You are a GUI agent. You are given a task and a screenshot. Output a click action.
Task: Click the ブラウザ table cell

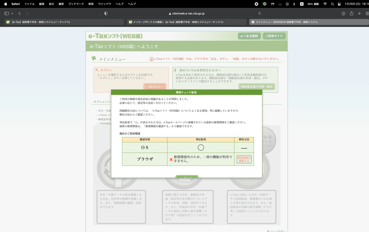click(145, 159)
